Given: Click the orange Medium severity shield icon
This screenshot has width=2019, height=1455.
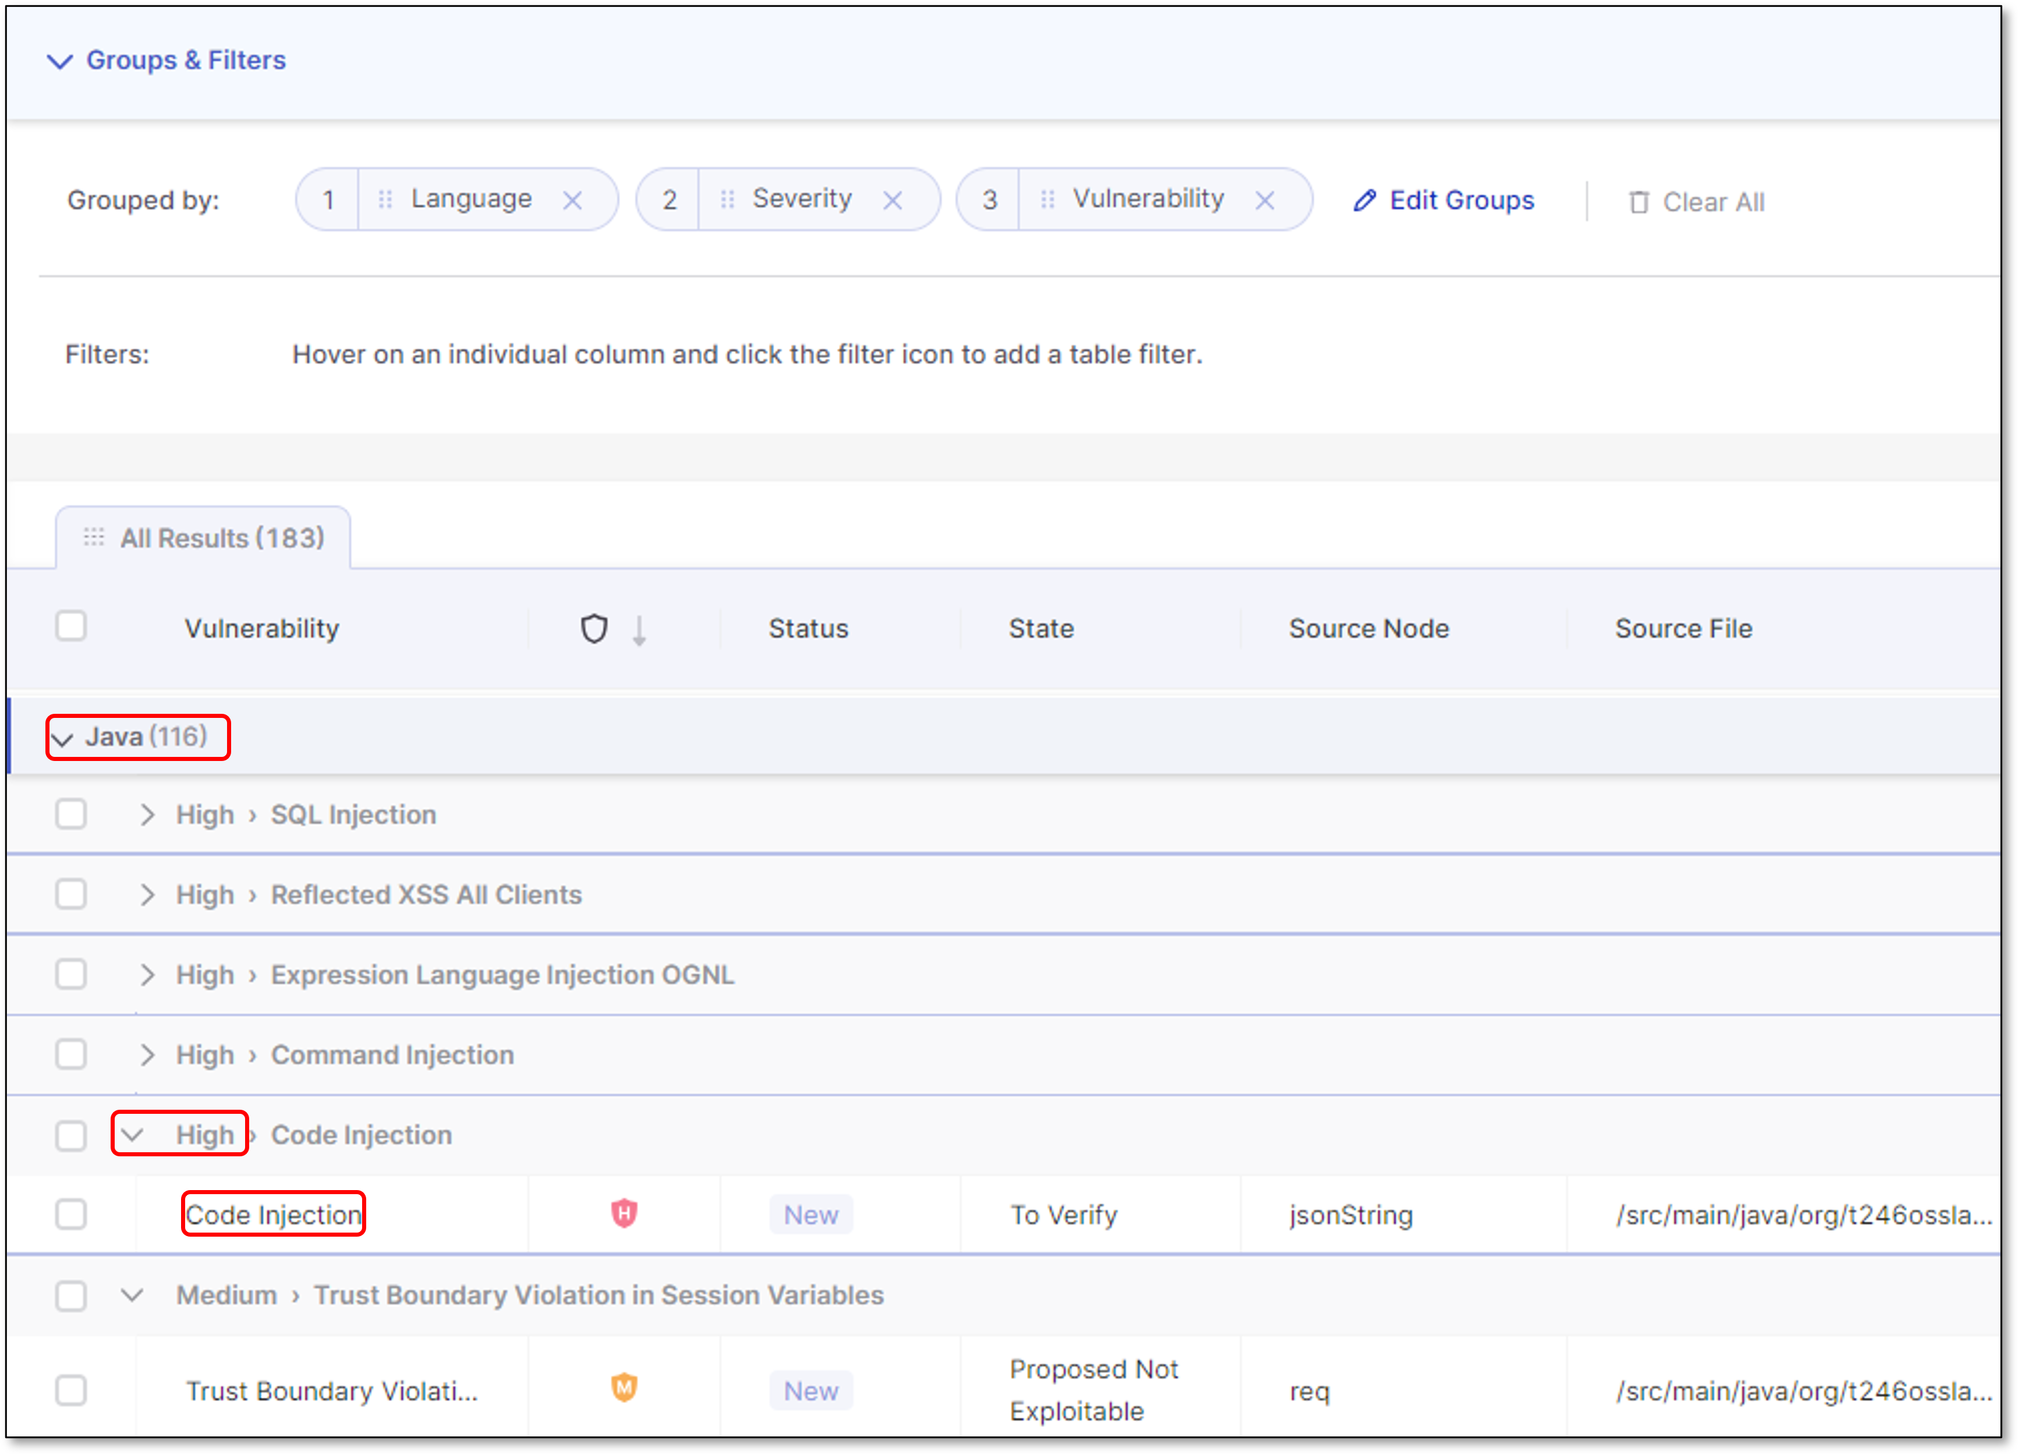Looking at the screenshot, I should [624, 1388].
